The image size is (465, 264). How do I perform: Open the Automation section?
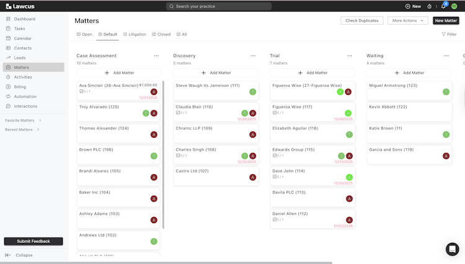point(25,97)
